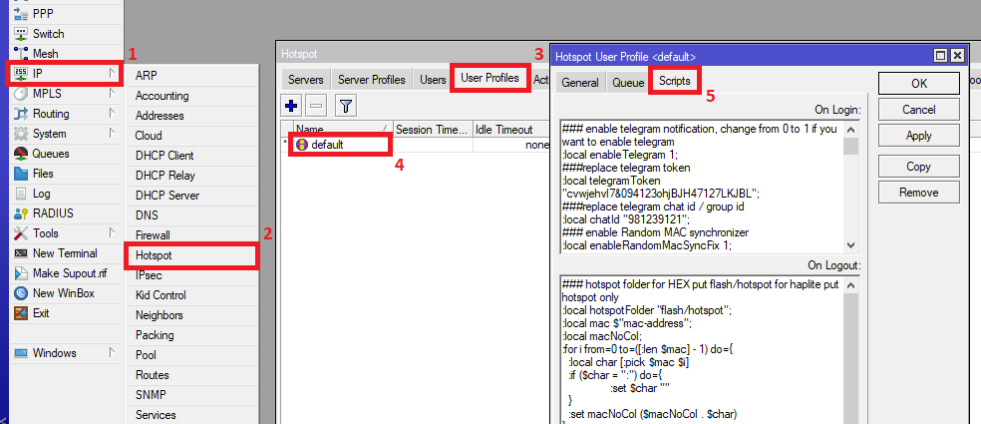Viewport: 981px width, 424px height.
Task: Click the Log icon in the sidebar
Action: (21, 194)
